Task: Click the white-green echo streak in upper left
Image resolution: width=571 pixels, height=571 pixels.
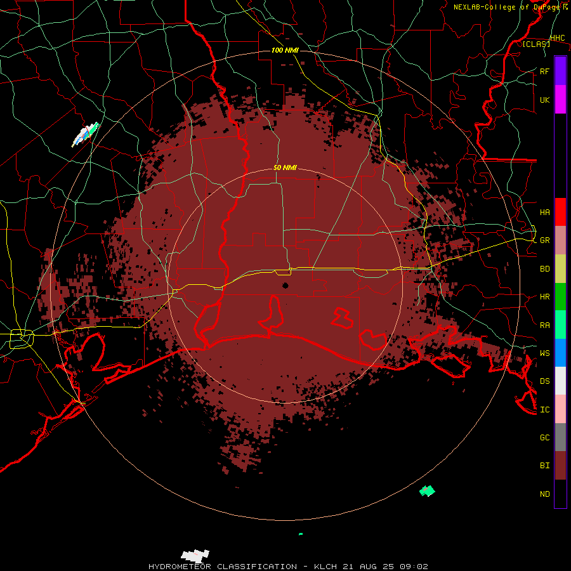Action: pyautogui.click(x=86, y=135)
